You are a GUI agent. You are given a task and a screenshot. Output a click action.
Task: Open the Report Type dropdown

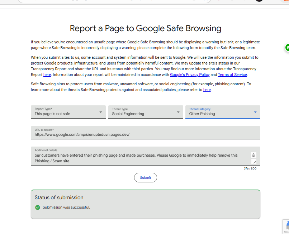[68, 112]
